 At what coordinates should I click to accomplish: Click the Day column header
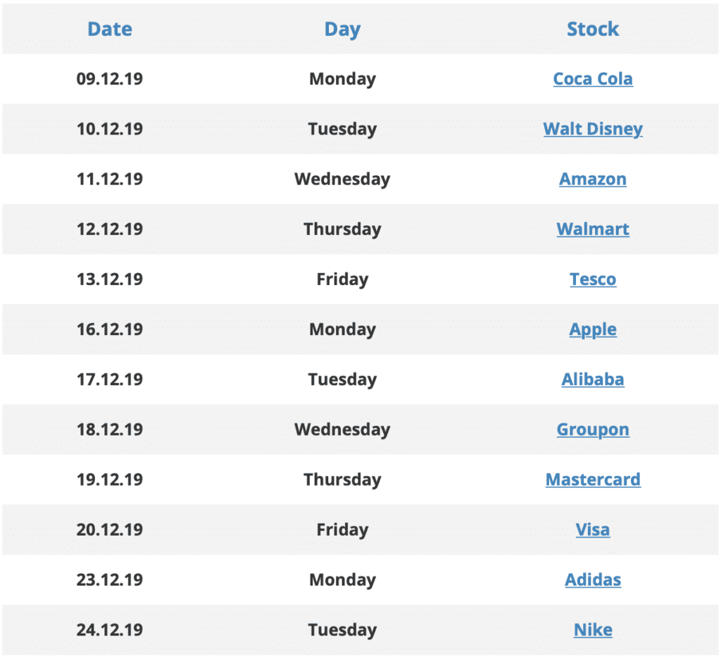click(343, 30)
